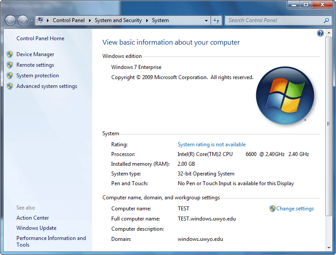This screenshot has width=336, height=255.
Task: Click the scrollbar down arrow
Action: tap(328, 248)
